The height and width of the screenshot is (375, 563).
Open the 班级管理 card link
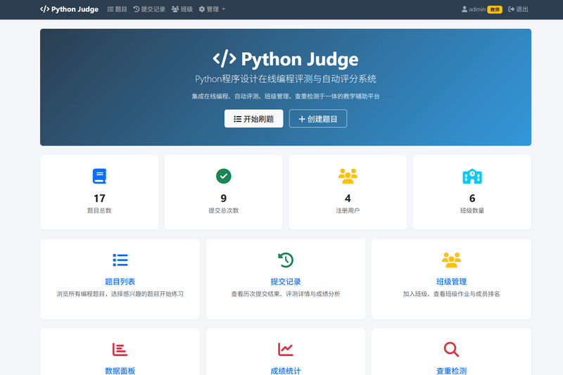tap(451, 281)
